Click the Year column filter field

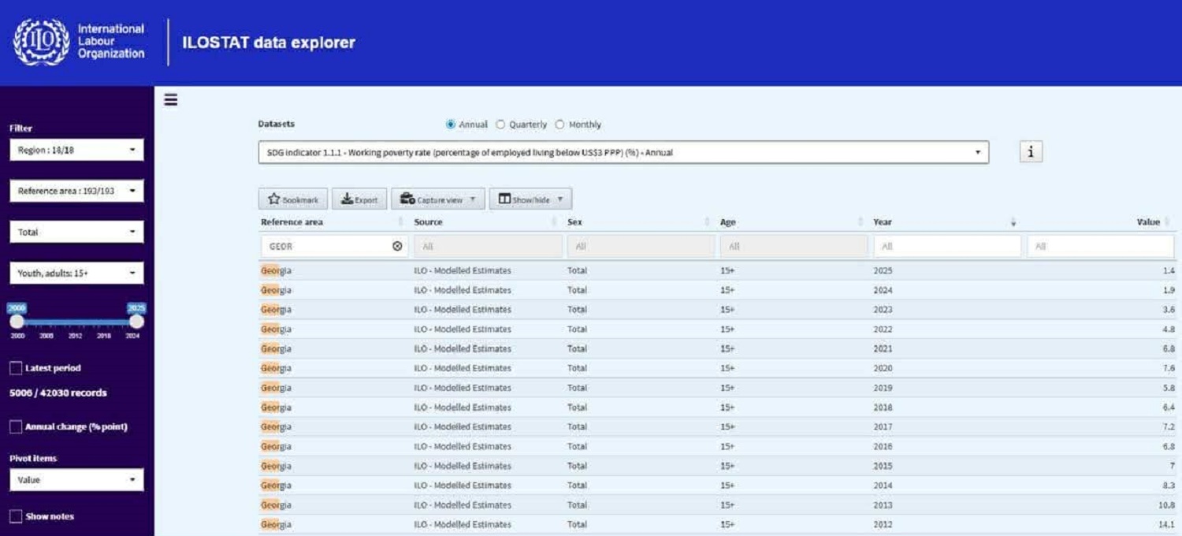(946, 247)
